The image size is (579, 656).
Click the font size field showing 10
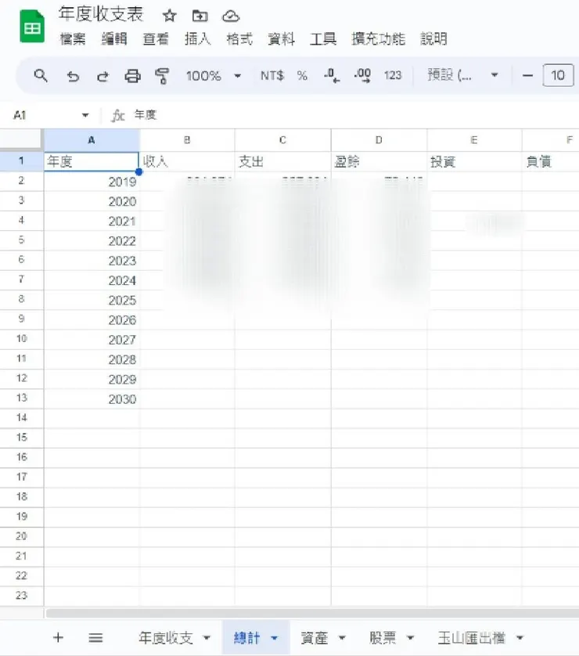[558, 75]
